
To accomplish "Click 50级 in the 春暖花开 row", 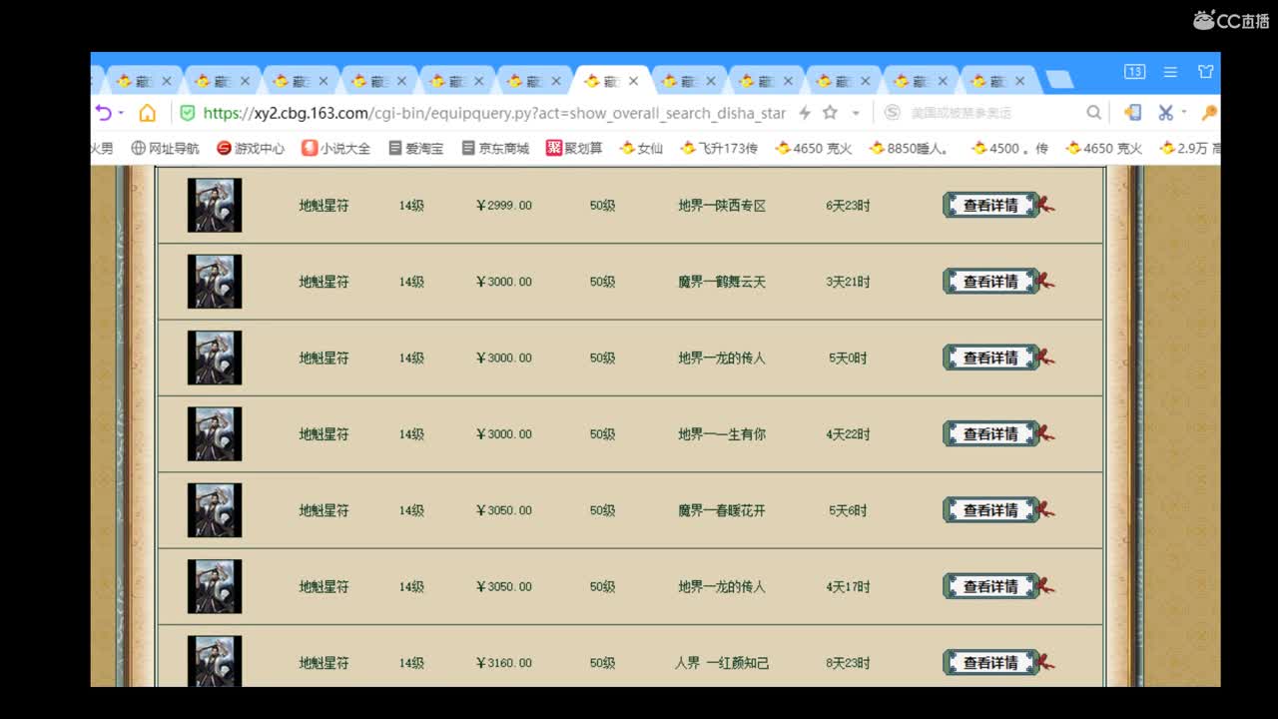I will click(x=602, y=510).
